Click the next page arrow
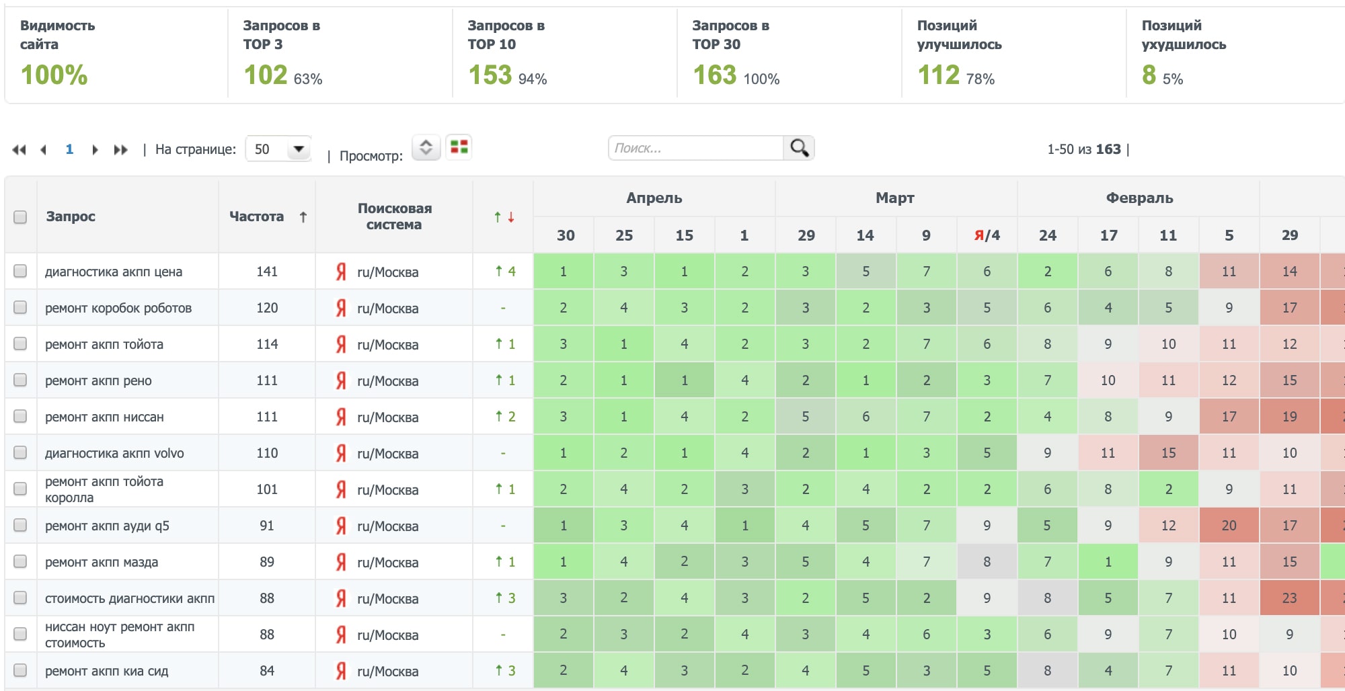Image resolution: width=1345 pixels, height=691 pixels. (x=95, y=150)
